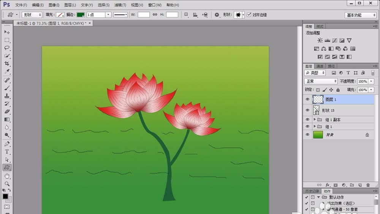
Task: Hide the 图层 1 layer
Action: pyautogui.click(x=308, y=99)
